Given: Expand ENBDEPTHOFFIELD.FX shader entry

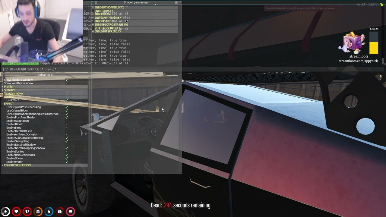Looking at the screenshot, I should pos(93,7).
